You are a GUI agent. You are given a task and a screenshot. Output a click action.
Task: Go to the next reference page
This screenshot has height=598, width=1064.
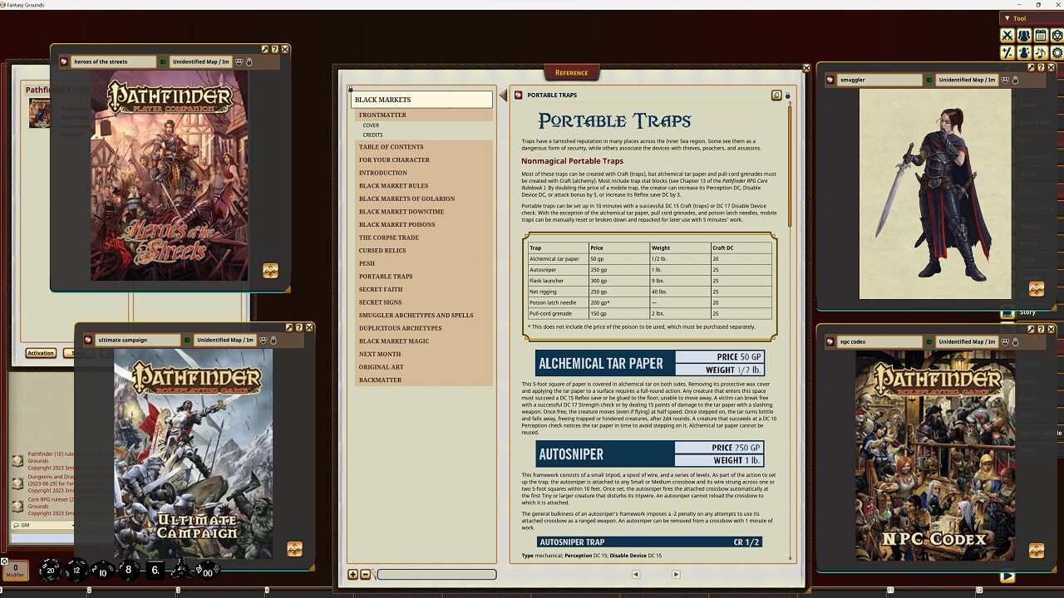pos(675,574)
